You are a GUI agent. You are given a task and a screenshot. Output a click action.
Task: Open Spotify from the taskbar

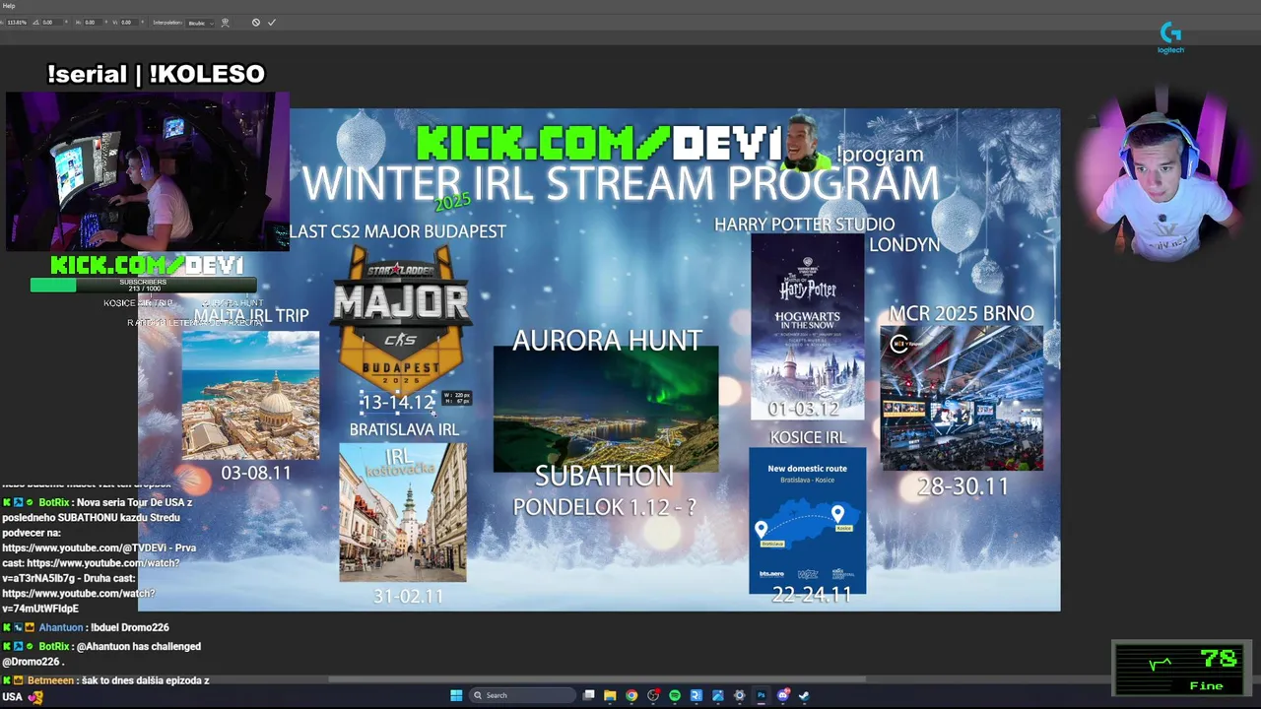(675, 695)
